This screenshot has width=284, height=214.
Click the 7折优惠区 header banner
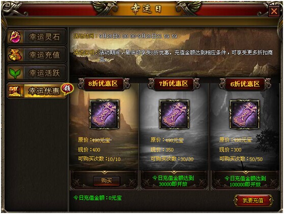[x=174, y=84]
